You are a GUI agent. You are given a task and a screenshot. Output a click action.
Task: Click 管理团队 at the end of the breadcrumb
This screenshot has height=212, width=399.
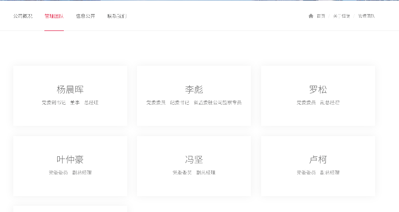366,16
